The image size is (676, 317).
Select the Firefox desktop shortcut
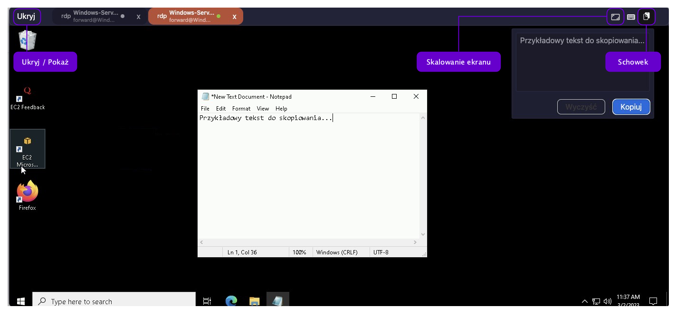tap(27, 195)
